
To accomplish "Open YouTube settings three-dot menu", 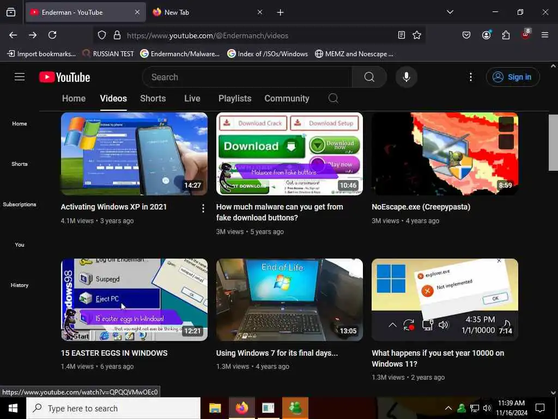I will (470, 77).
